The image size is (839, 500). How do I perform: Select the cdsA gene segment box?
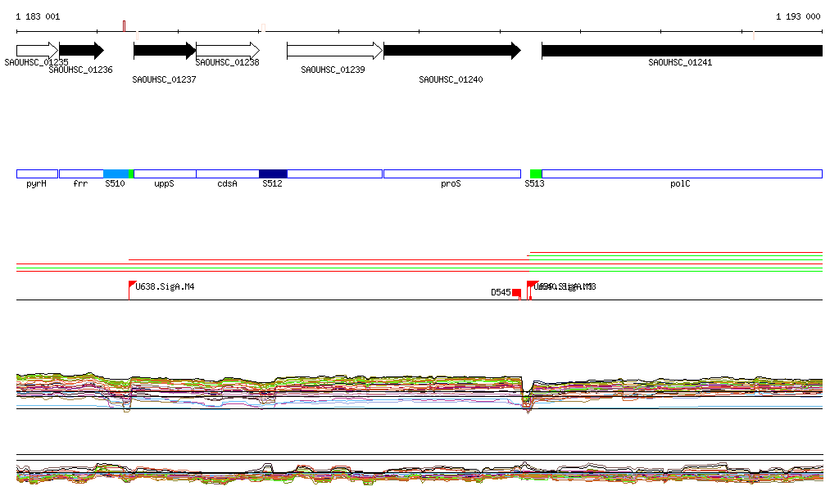(227, 173)
